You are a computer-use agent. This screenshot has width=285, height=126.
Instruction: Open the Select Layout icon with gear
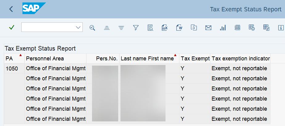[252, 28]
